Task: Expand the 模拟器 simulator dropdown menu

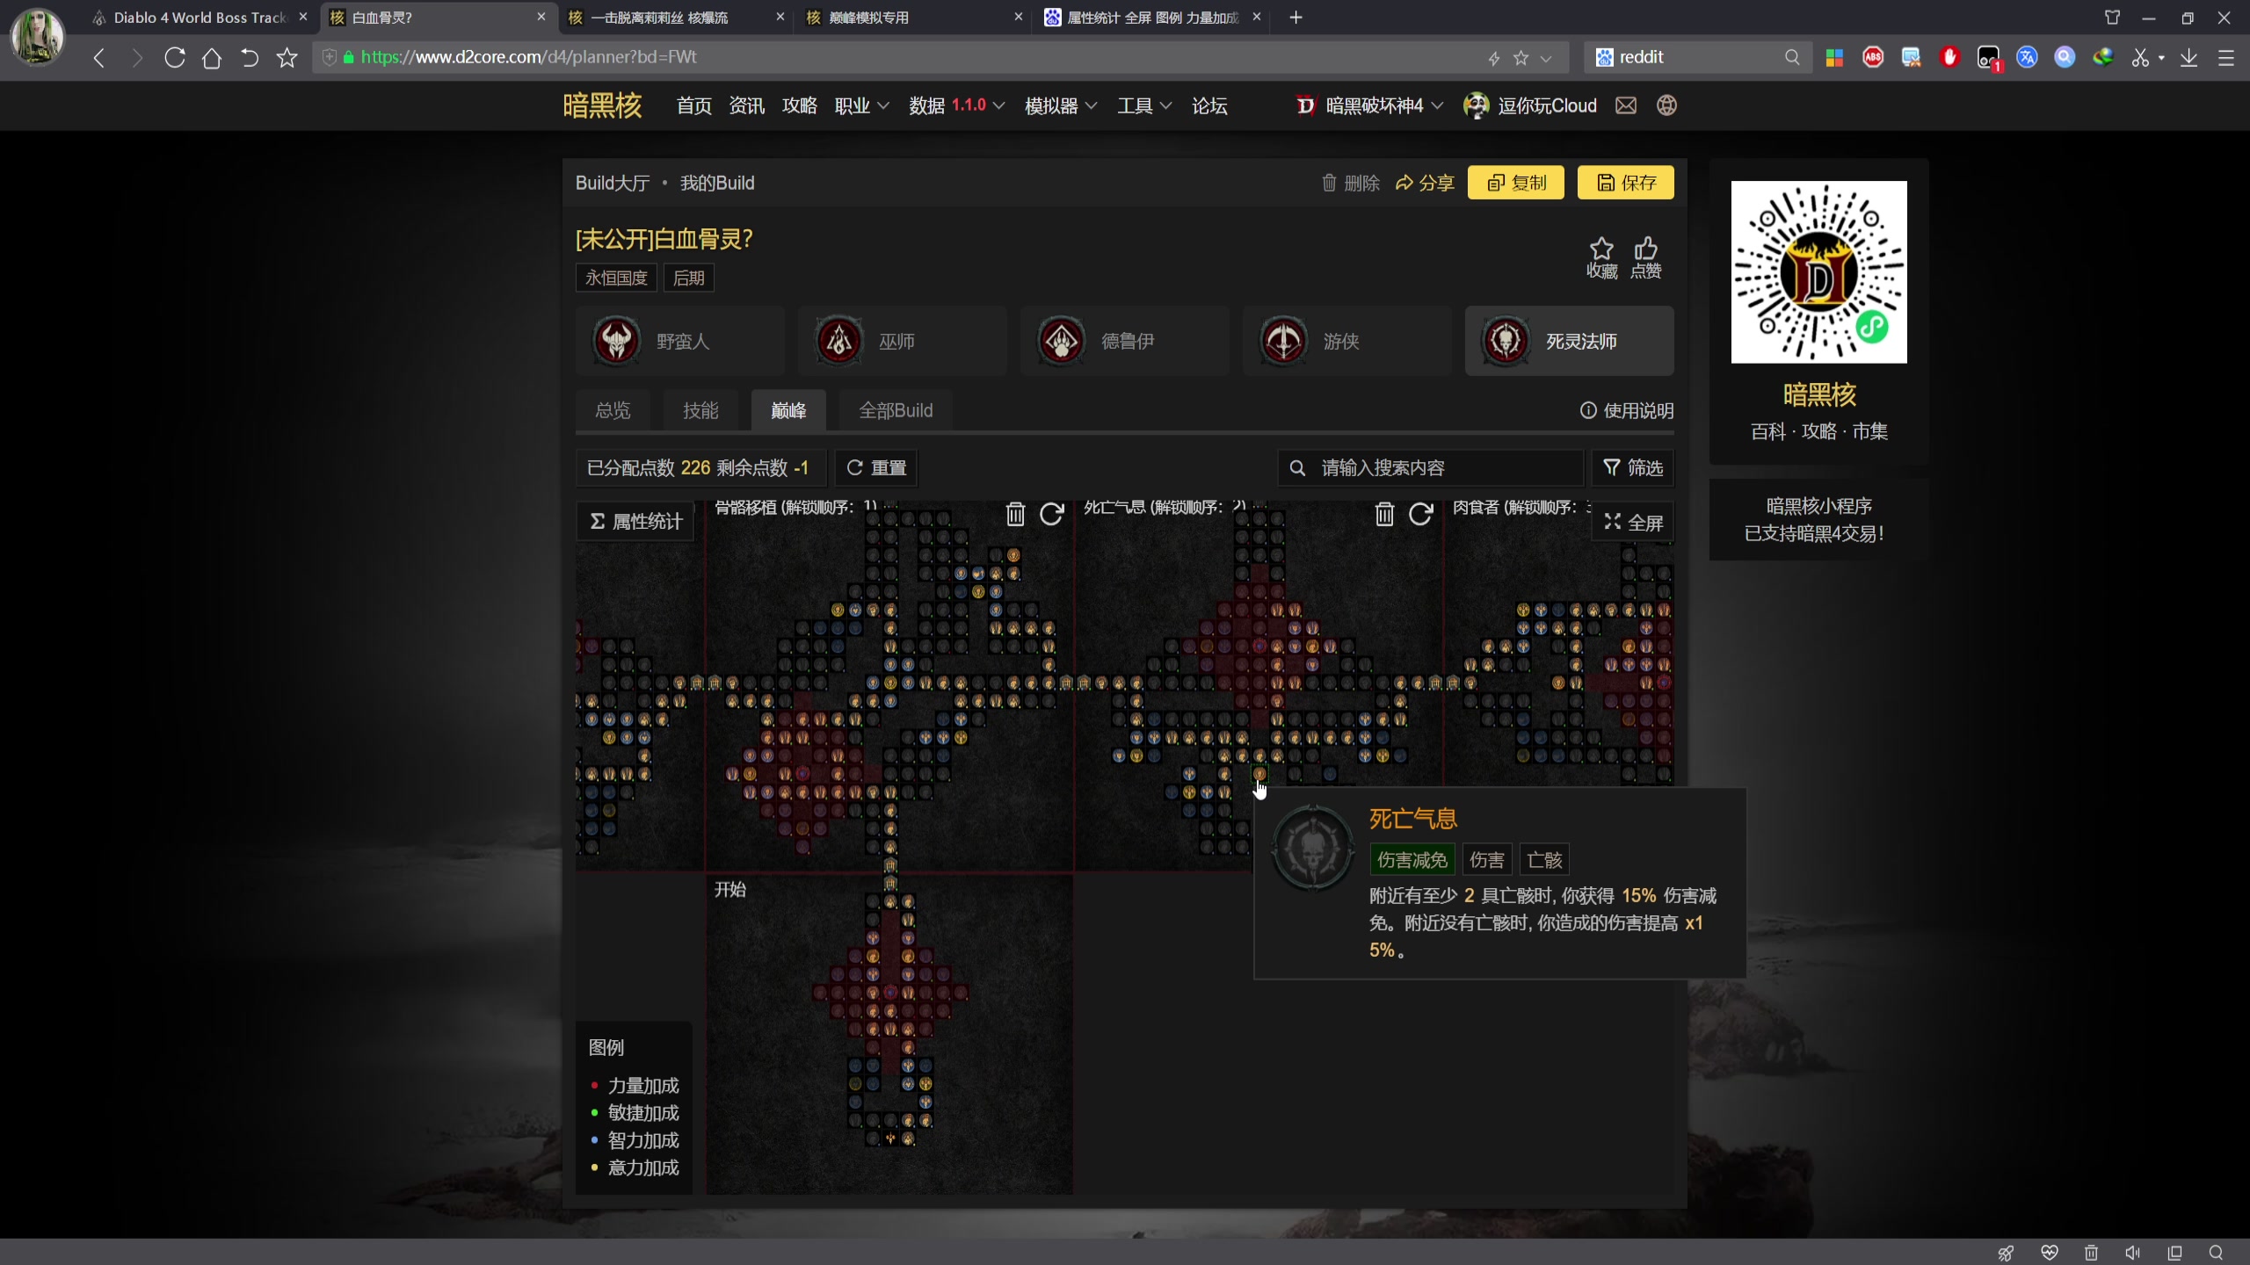Action: (x=1061, y=105)
